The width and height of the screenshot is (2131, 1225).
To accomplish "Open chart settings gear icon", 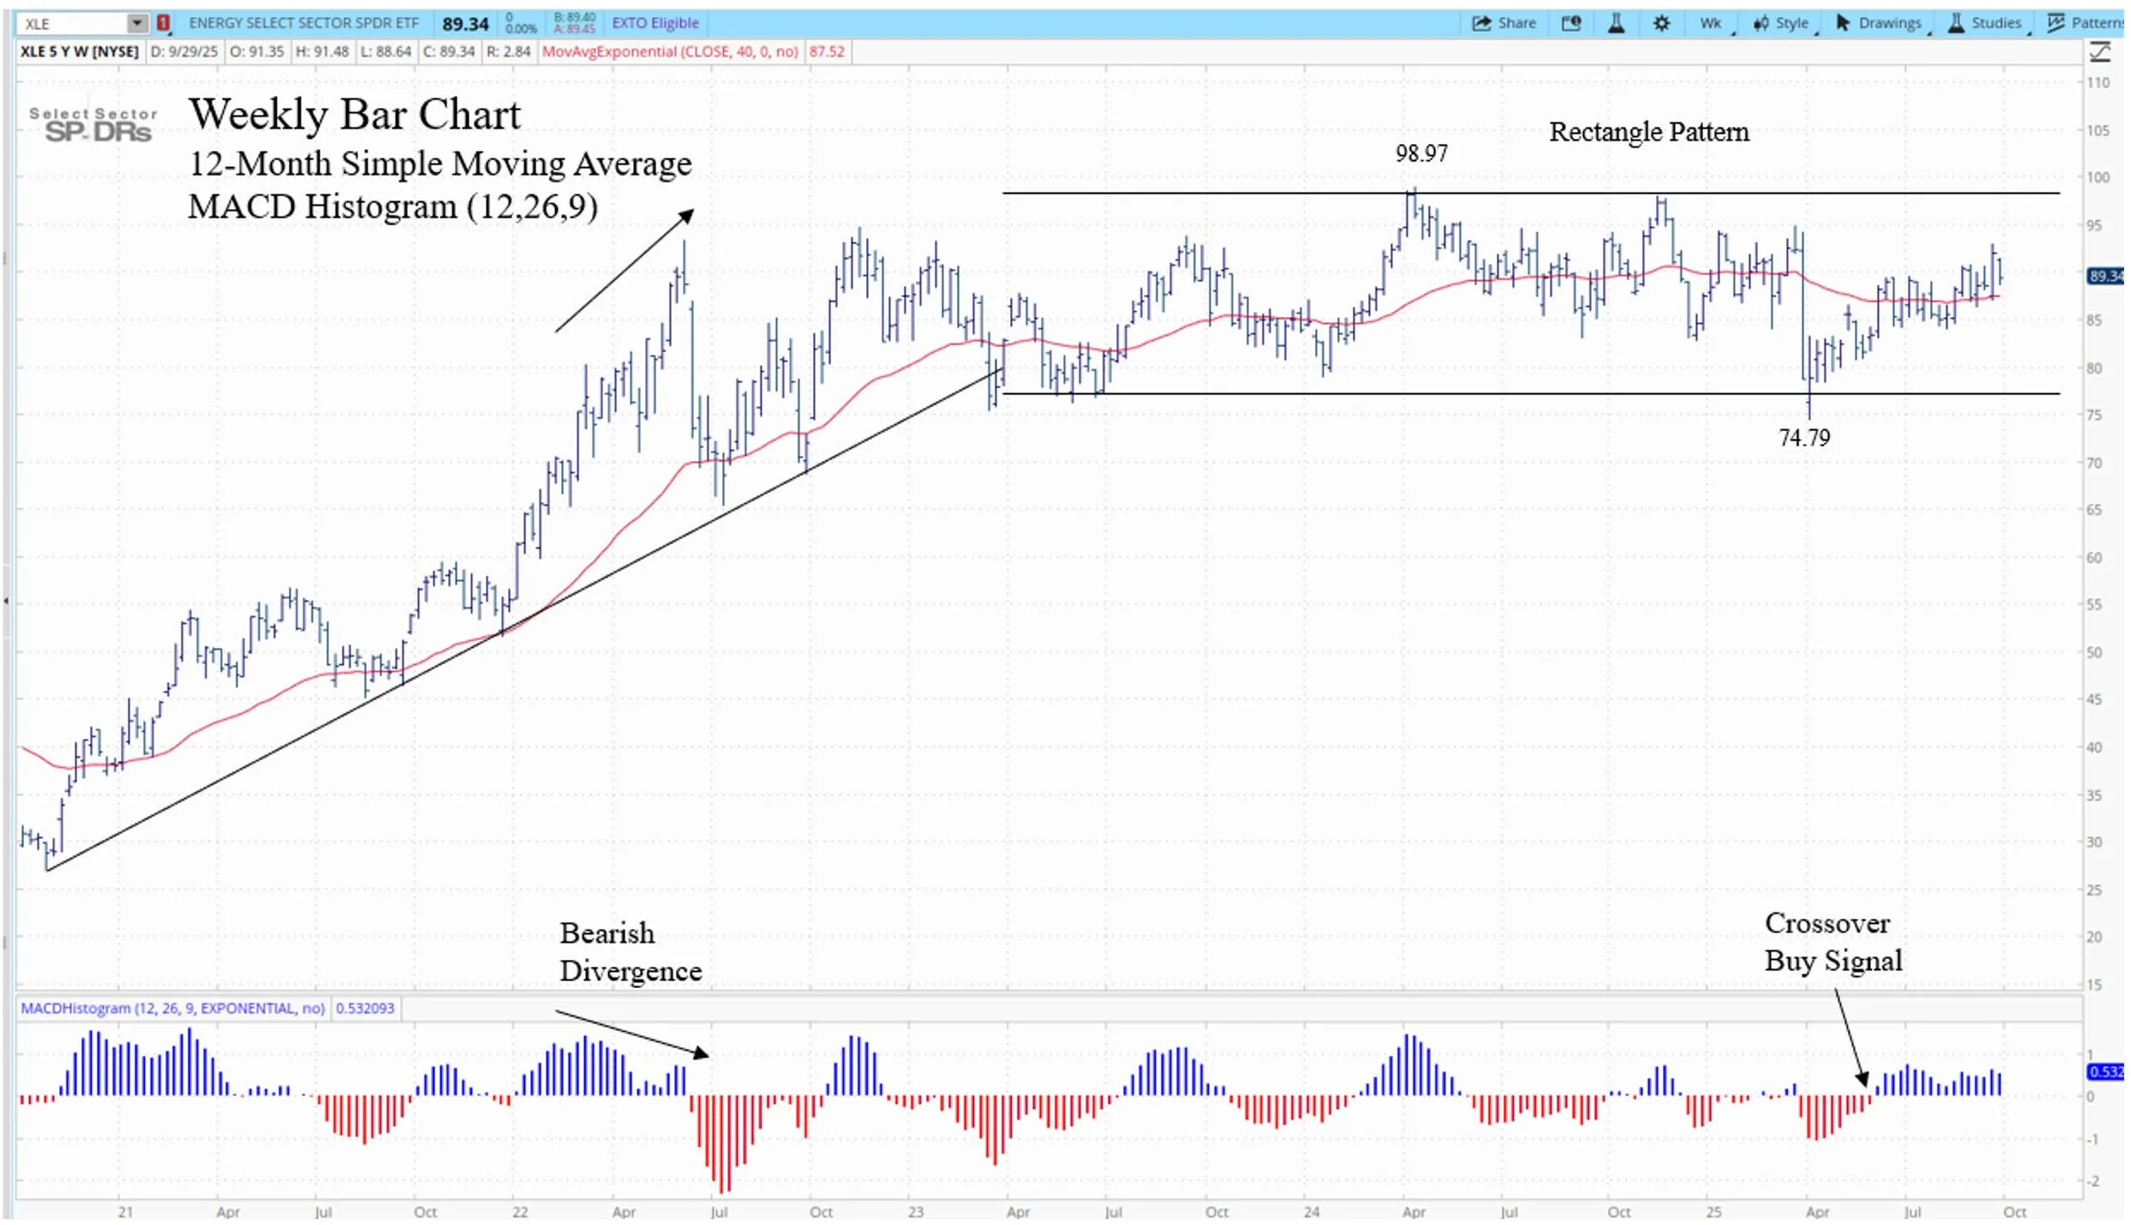I will point(1661,23).
